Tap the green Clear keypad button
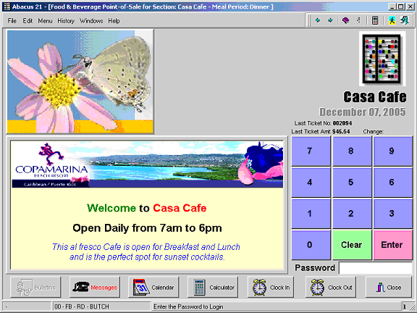The width and height of the screenshot is (417, 313). point(352,245)
